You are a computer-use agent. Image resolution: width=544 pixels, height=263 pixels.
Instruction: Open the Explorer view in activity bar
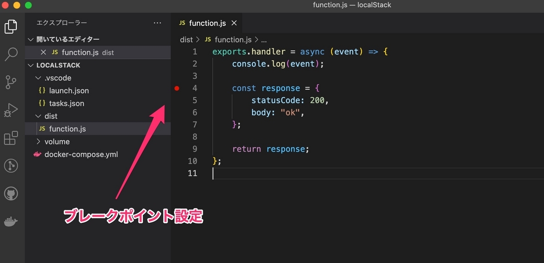(11, 26)
